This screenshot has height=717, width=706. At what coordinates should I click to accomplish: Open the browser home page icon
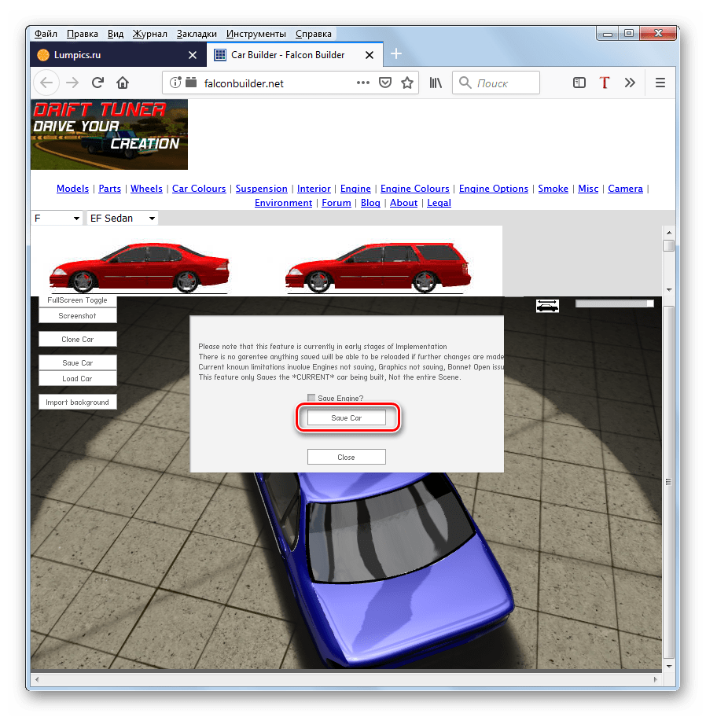(x=123, y=83)
